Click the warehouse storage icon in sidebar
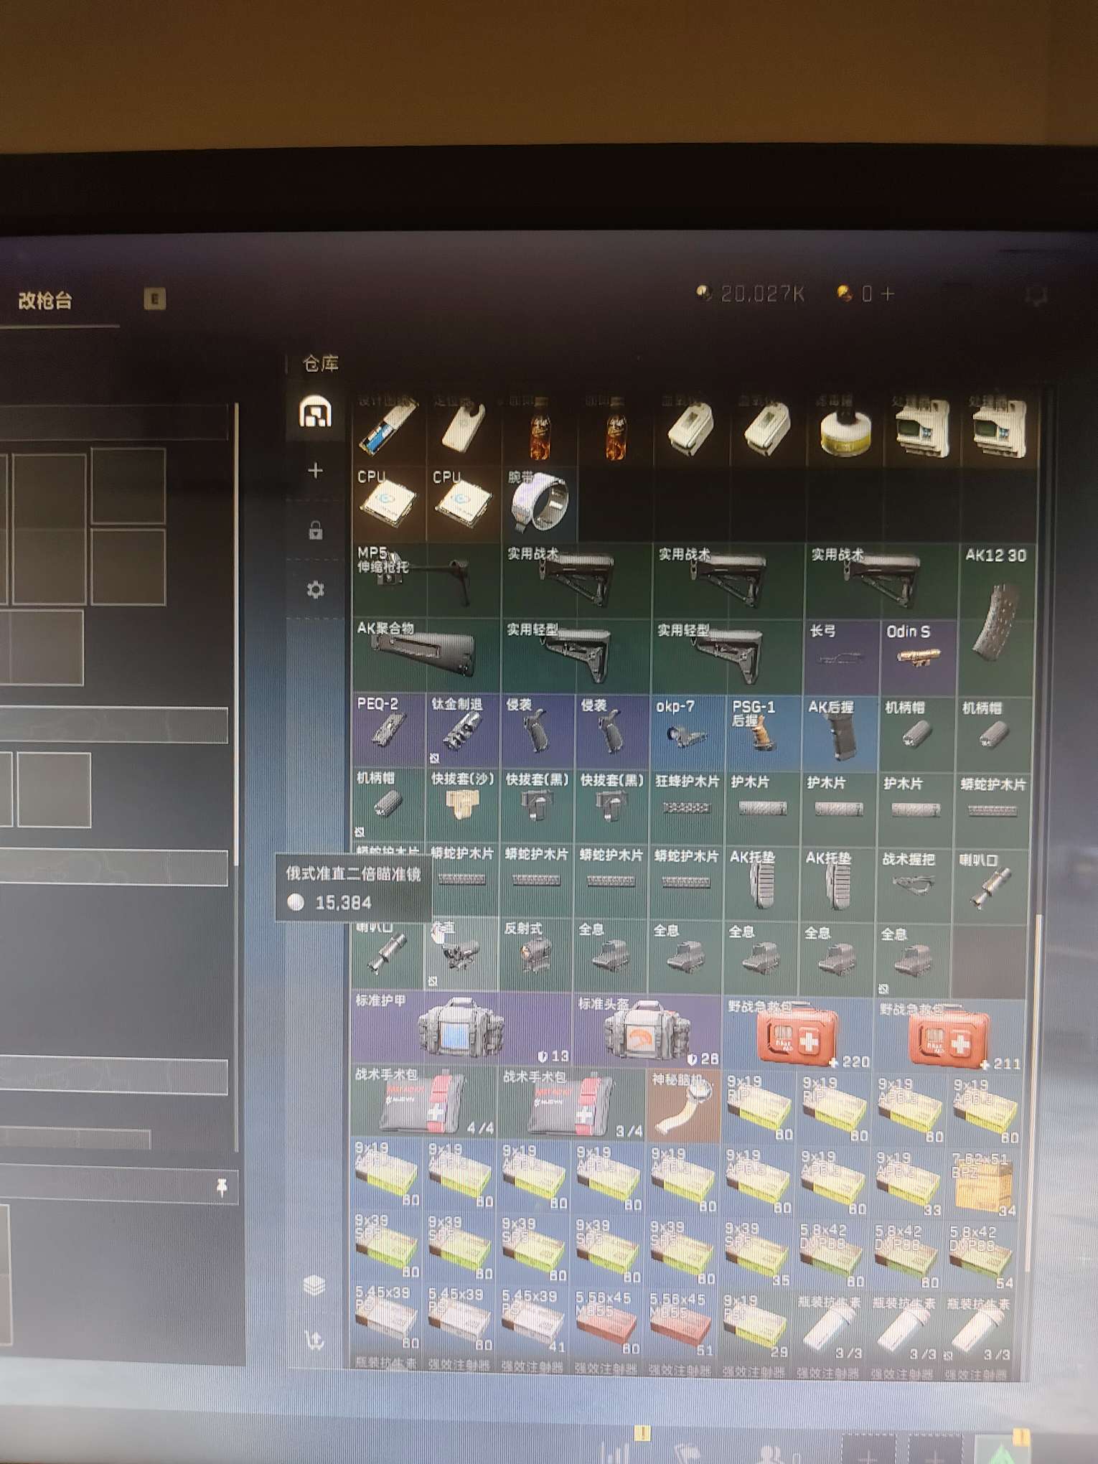 click(x=315, y=413)
